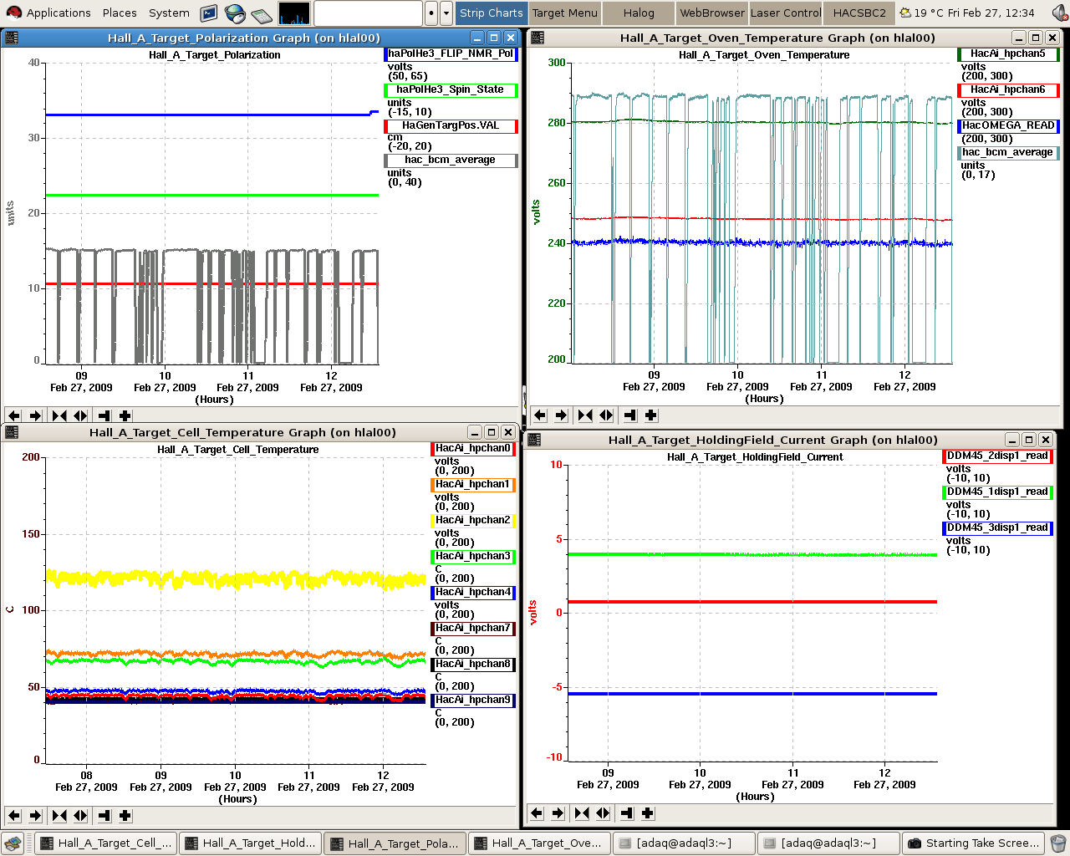Select HacOMEGA_READ legend entry

(x=1008, y=125)
